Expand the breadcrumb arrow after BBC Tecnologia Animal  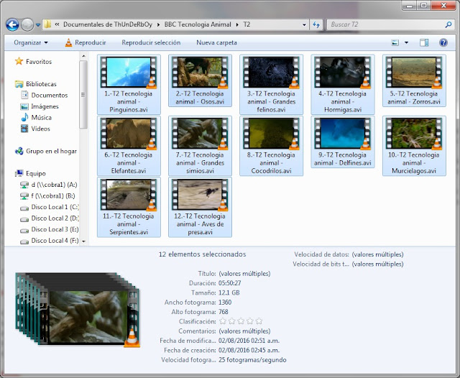tap(237, 24)
